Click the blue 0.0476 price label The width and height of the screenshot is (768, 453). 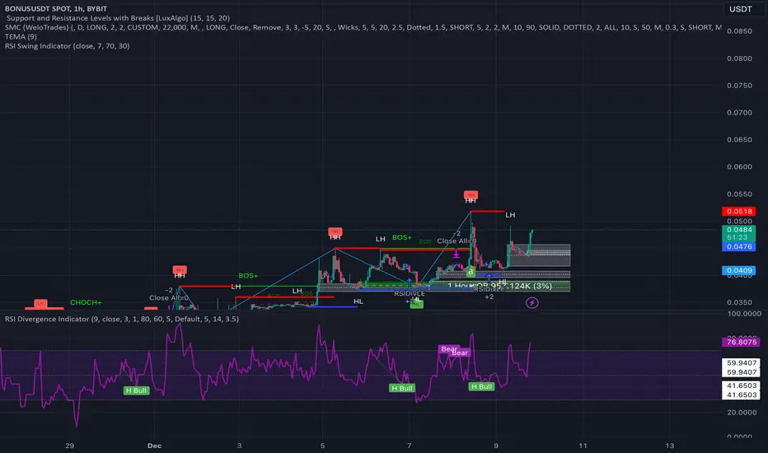coord(738,247)
